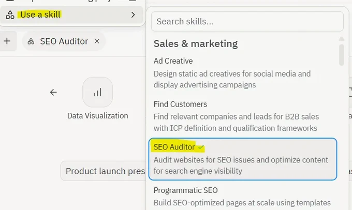The width and height of the screenshot is (352, 210).
Task: Toggle the selected SEO Auditor skill
Action: tap(243, 159)
